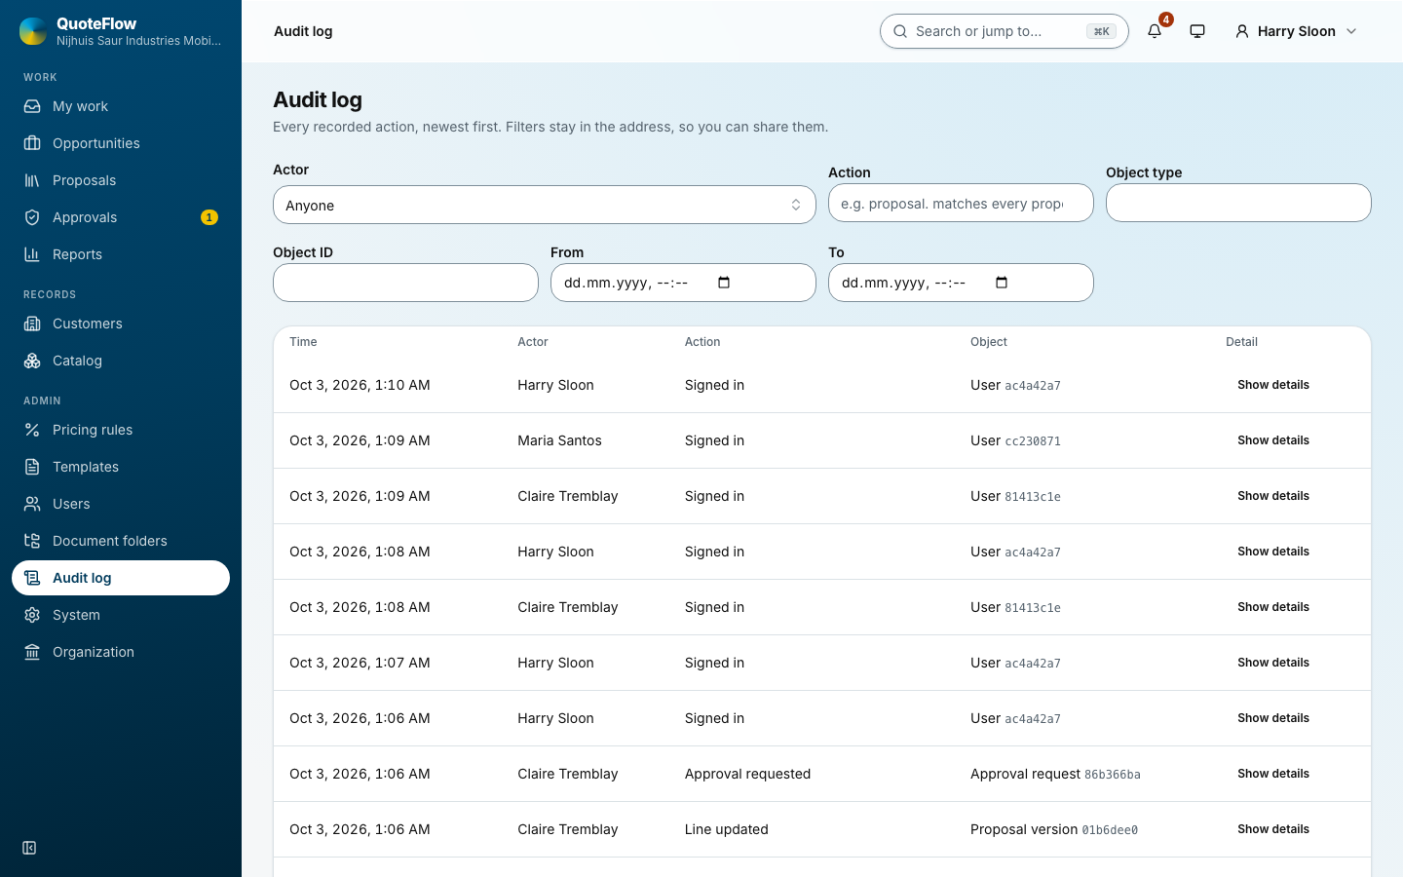The image size is (1403, 877).
Task: Click the Line updated action cell
Action: pos(726,829)
